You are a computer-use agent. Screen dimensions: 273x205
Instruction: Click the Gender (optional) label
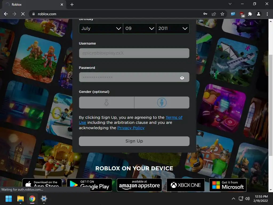pyautogui.click(x=94, y=92)
